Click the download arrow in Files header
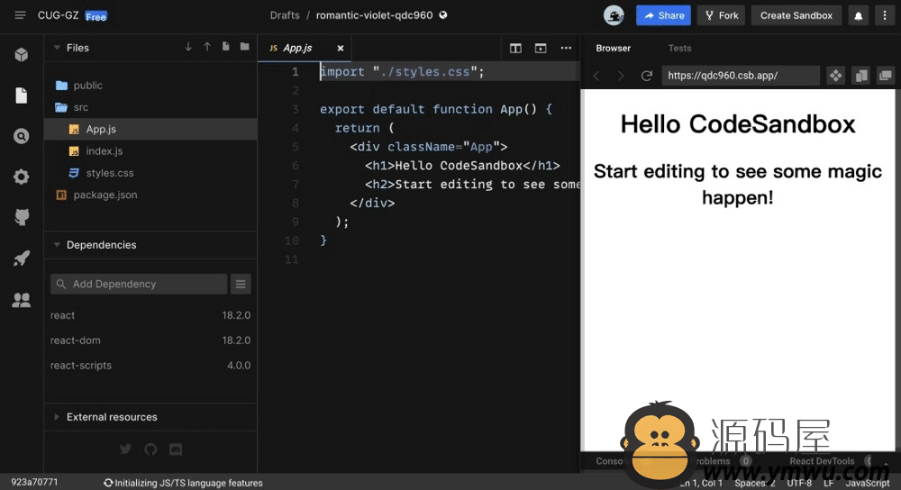This screenshot has height=490, width=901. click(x=188, y=47)
